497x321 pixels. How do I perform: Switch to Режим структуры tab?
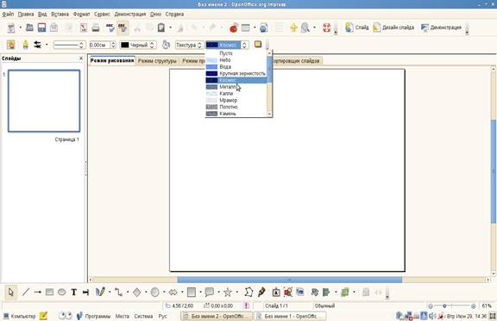click(157, 61)
